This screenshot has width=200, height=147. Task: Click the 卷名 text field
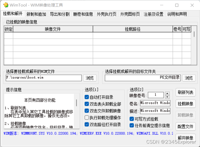coord(155,103)
